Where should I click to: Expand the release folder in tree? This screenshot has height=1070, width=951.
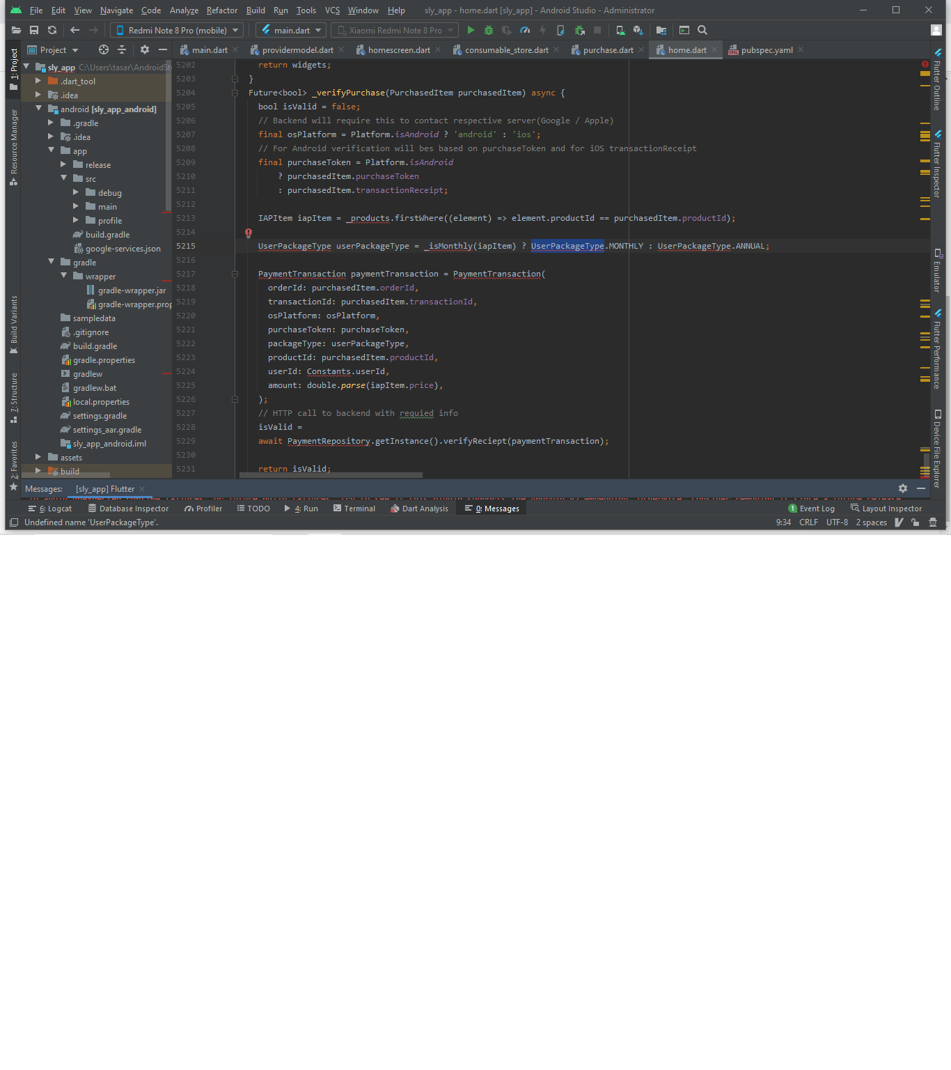click(64, 164)
